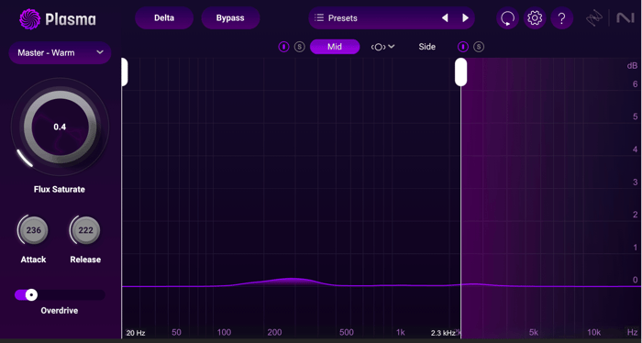Click the Release label
Image resolution: width=642 pixels, height=343 pixels.
[85, 260]
